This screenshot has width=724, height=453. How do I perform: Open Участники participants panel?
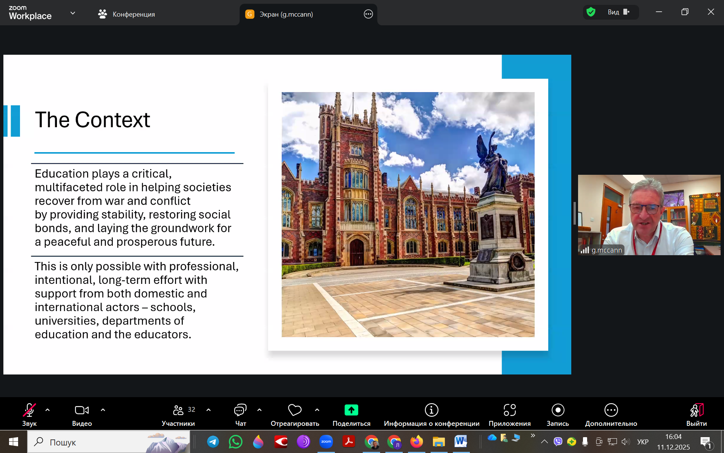click(x=178, y=414)
